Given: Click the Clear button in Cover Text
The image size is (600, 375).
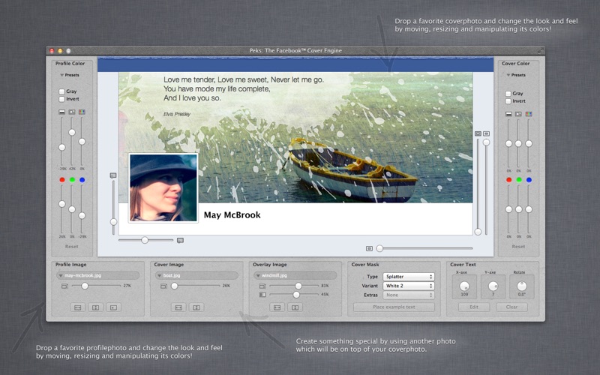Looking at the screenshot, I should click(511, 307).
